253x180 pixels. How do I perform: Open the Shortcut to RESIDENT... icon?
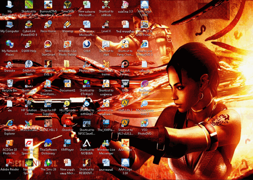pyautogui.click(x=87, y=162)
